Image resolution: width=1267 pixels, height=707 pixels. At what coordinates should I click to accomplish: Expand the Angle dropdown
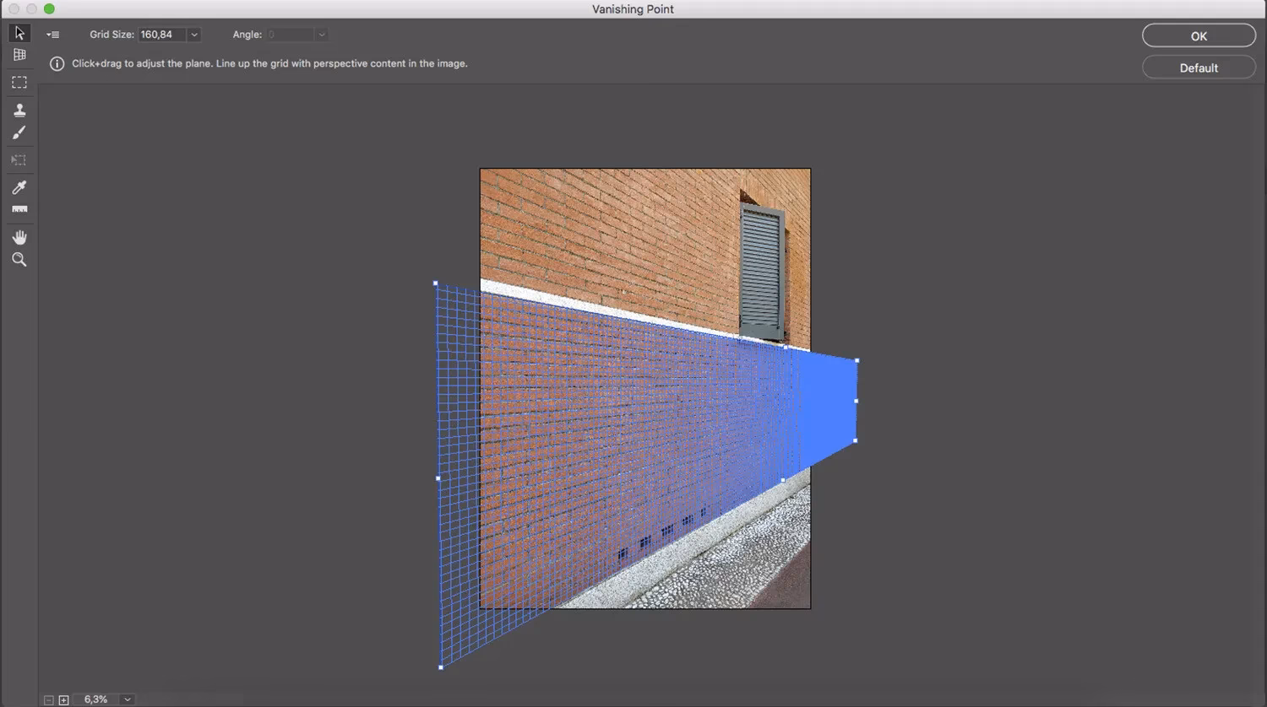(x=321, y=35)
